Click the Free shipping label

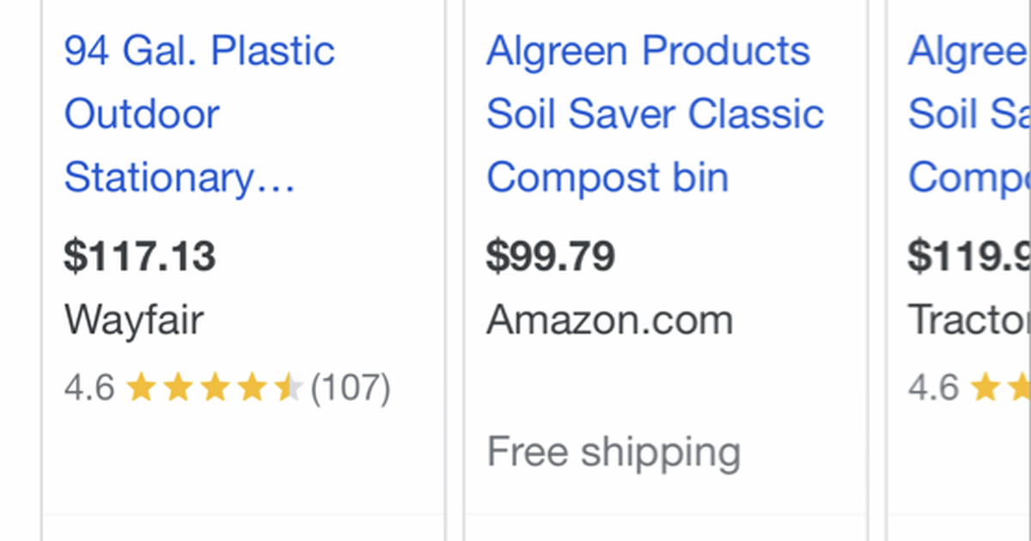613,450
